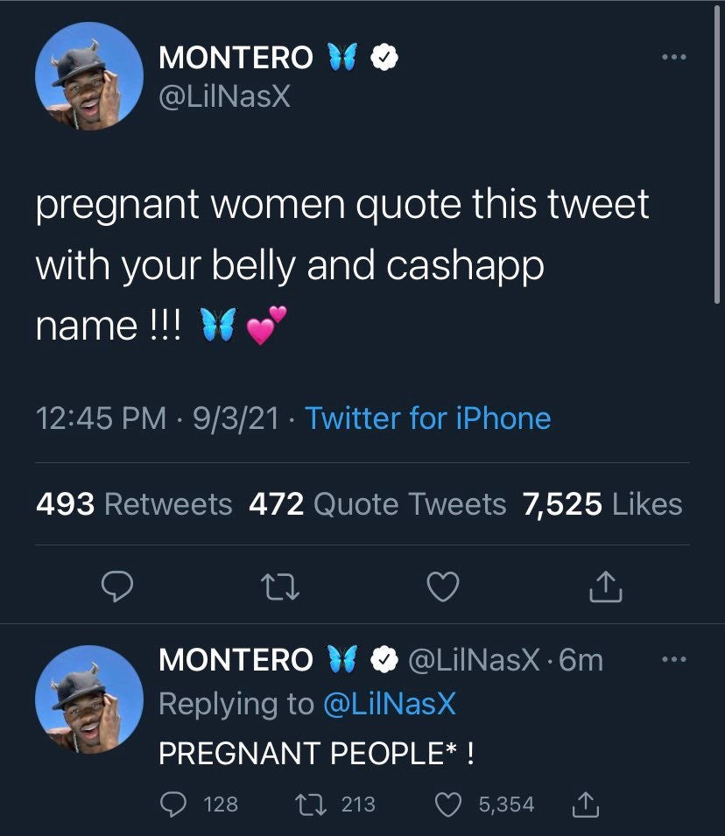Like the PREGNANT PEOPLE reply

(447, 804)
